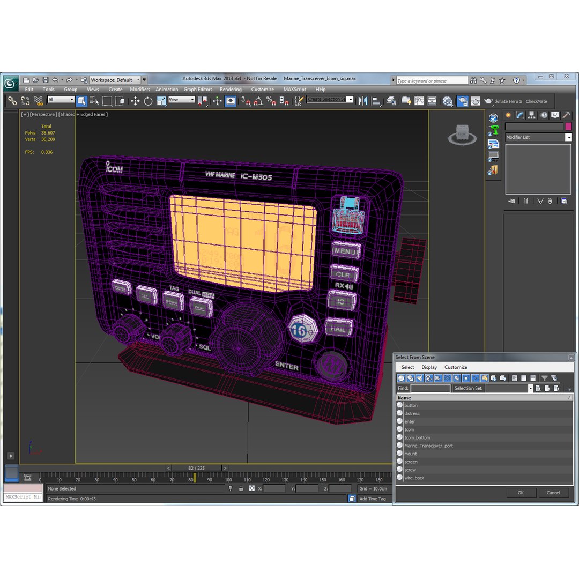The width and height of the screenshot is (579, 579).
Task: Toggle the Display Lights filter in Select From Scene
Action: [419, 378]
